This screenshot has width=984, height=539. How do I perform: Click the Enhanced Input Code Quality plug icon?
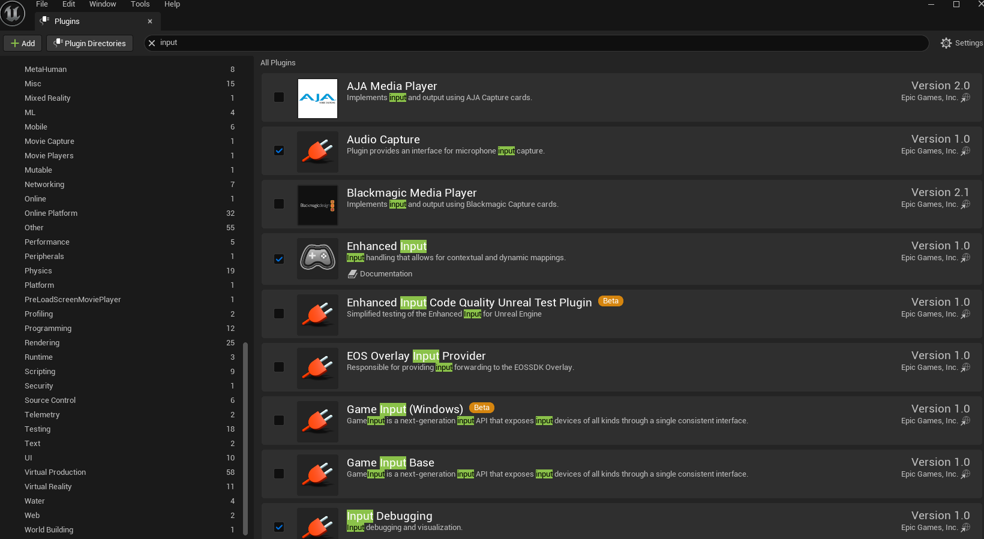coord(317,315)
